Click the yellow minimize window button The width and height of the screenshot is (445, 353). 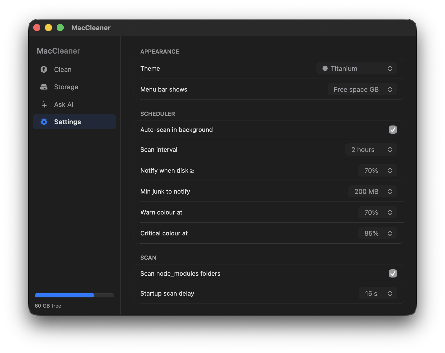(x=48, y=28)
